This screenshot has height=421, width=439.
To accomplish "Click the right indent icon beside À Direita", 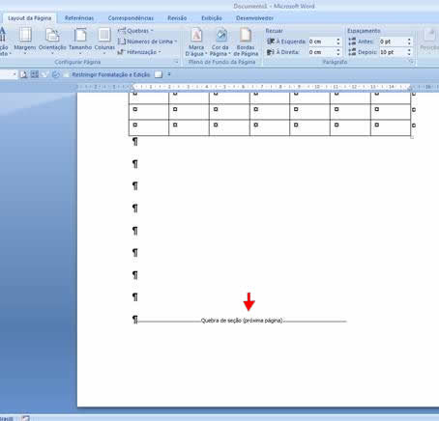I will (x=271, y=52).
